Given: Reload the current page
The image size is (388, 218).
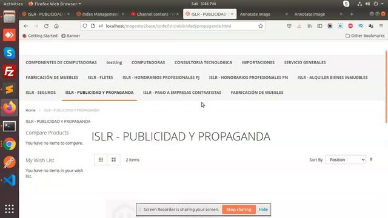Looking at the screenshot, I should click(x=46, y=26).
